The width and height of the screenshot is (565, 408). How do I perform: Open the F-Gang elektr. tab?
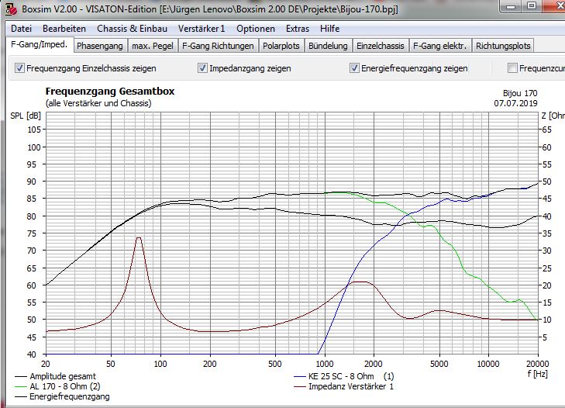[x=439, y=46]
